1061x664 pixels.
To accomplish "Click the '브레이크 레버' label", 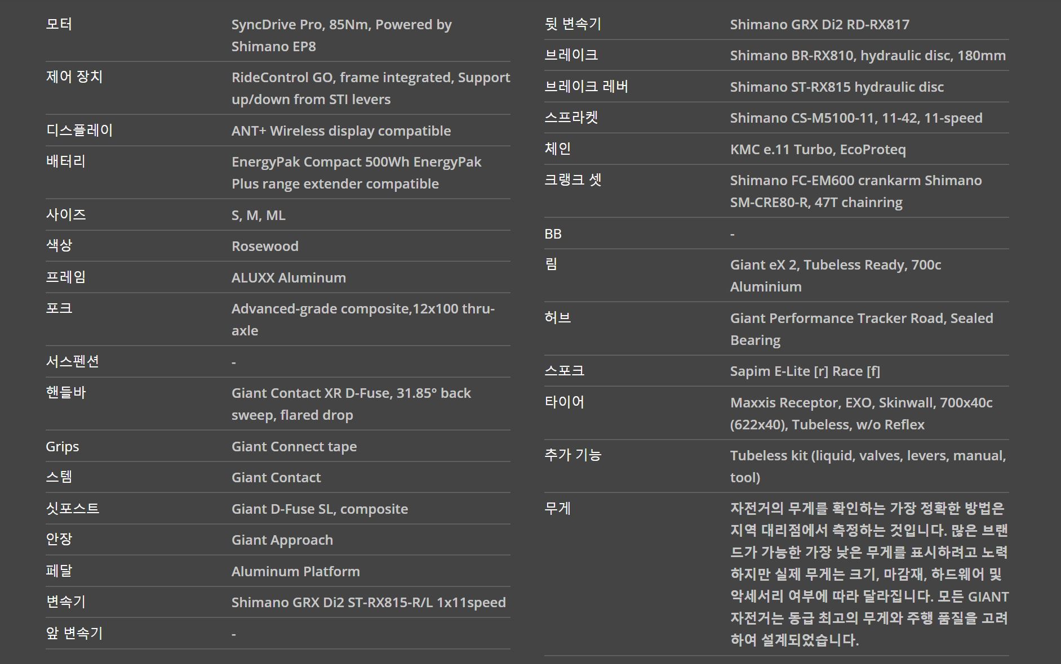I will point(587,87).
